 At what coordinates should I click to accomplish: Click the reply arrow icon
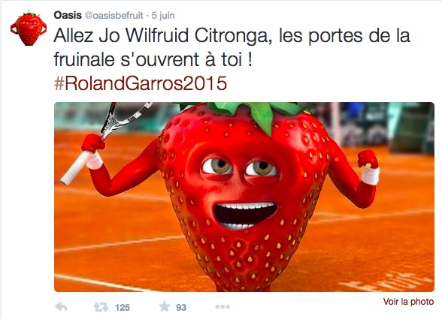(61, 306)
